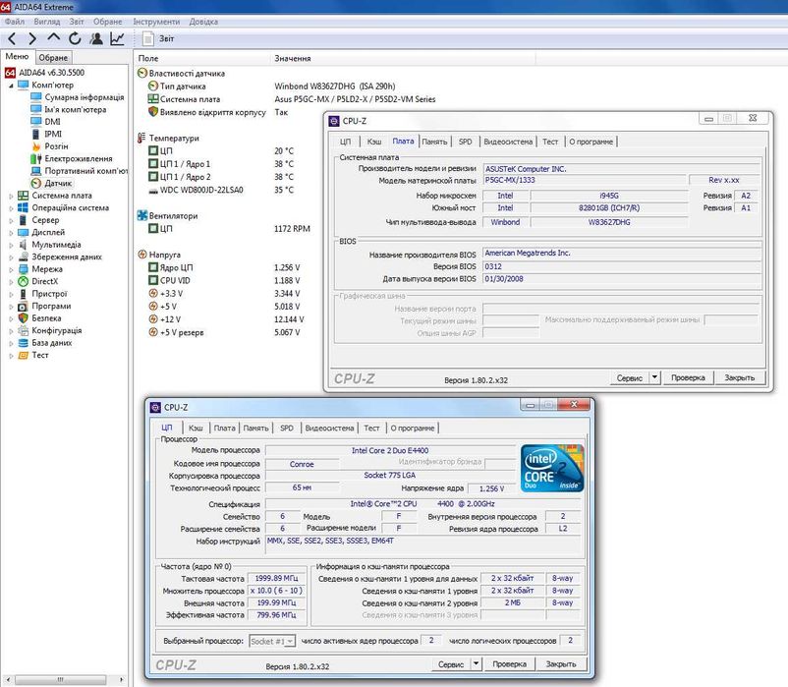
Task: Click Сервис button in lower CPU-Z window
Action: (x=451, y=664)
